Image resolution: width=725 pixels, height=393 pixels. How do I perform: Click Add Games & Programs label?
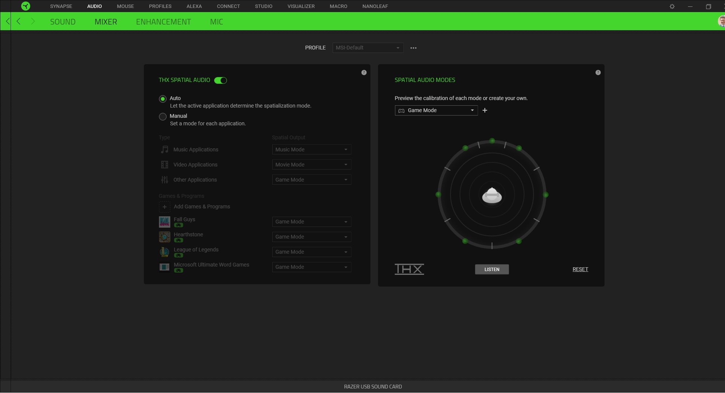pos(202,207)
